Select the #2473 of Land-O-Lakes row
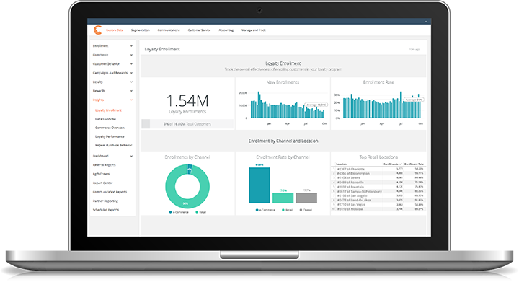The height and width of the screenshot is (290, 519). (378, 200)
